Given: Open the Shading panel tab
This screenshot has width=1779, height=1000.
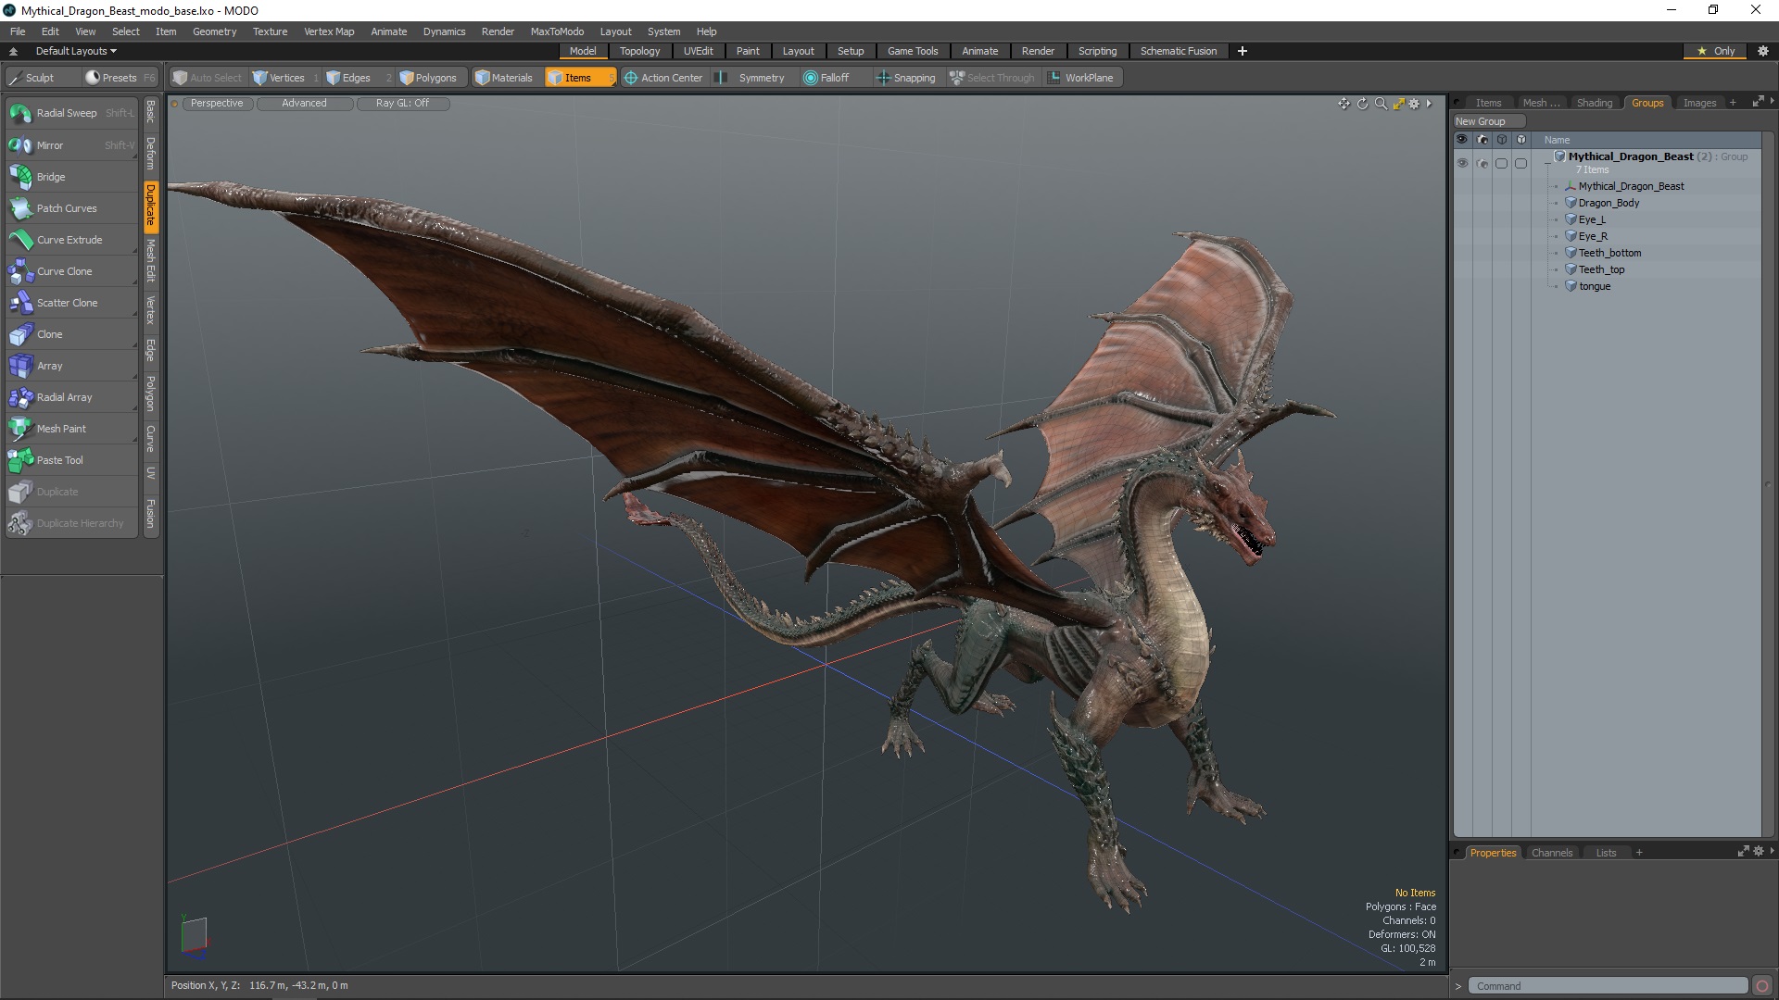Looking at the screenshot, I should [1595, 103].
